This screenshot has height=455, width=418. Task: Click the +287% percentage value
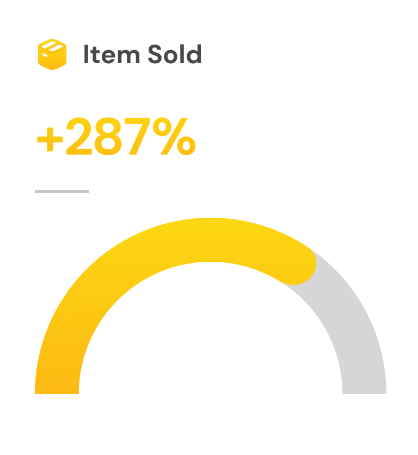[115, 137]
